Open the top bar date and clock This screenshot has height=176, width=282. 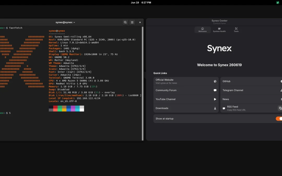click(x=141, y=3)
